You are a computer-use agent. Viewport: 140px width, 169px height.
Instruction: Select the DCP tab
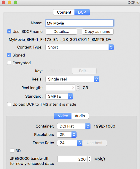[x=82, y=12]
